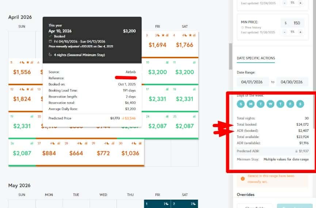Open the Price history link
Image resolution: width=316 pixels, height=208 pixels.
pos(253,27)
